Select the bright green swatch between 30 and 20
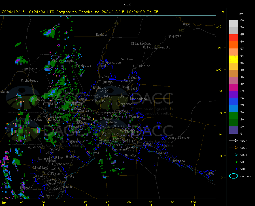The width and height of the screenshot is (255, 206). 233,116
